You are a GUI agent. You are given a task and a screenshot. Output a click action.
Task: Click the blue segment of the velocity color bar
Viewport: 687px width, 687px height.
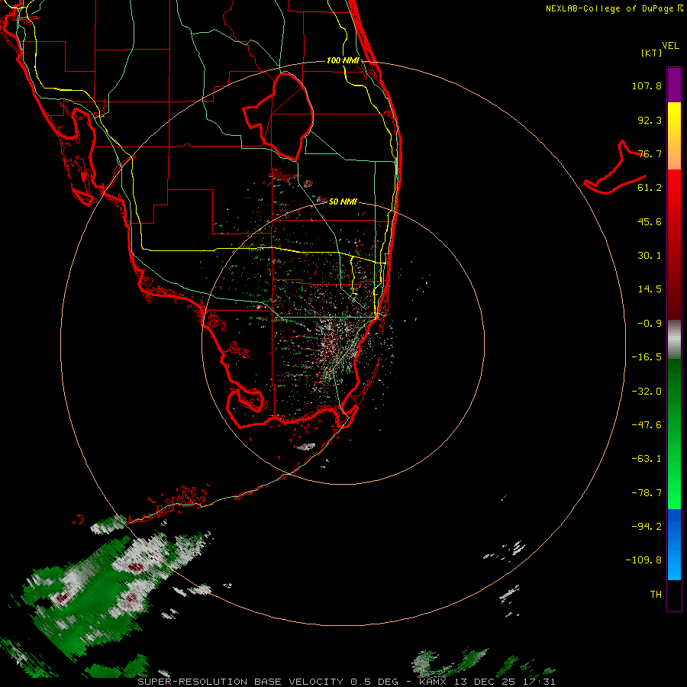click(674, 544)
